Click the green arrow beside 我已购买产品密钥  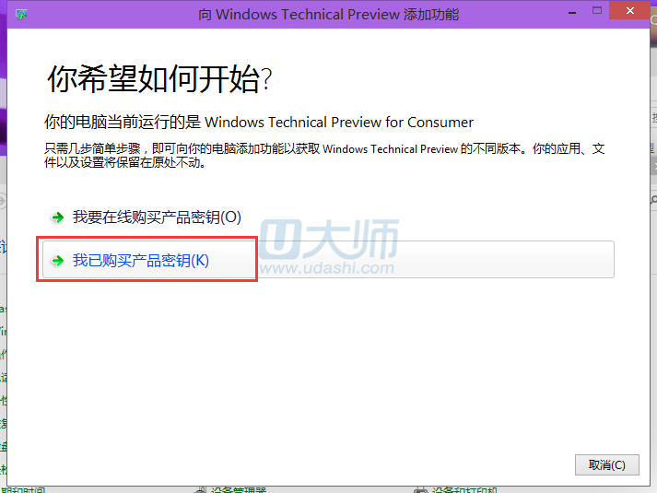pyautogui.click(x=58, y=261)
